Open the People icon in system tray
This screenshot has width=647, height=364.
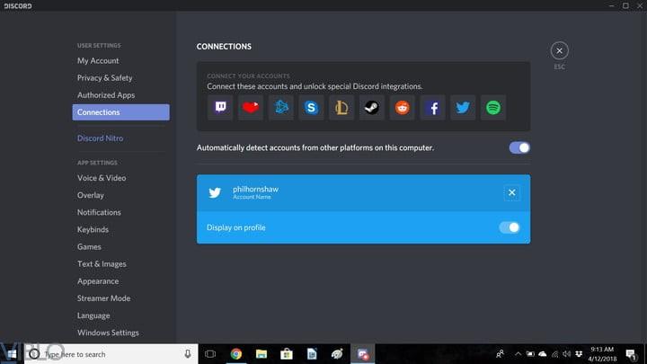pos(500,354)
